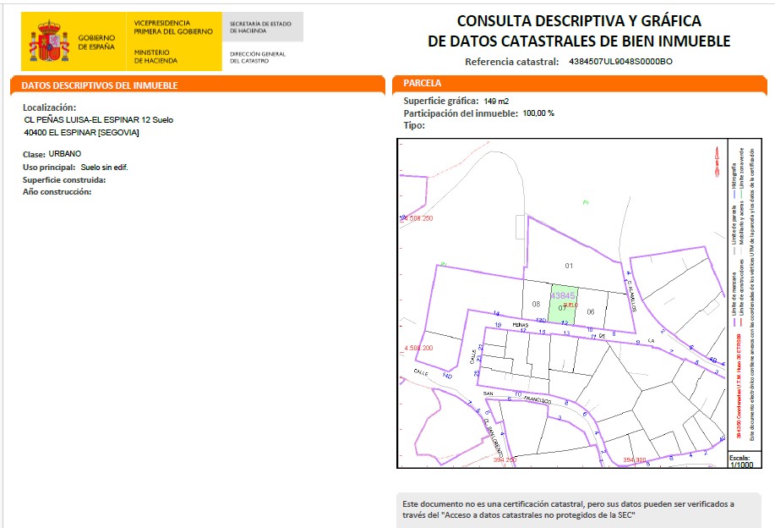This screenshot has width=775, height=528.
Task: Click the 'URBANO' class value
Action: point(65,154)
